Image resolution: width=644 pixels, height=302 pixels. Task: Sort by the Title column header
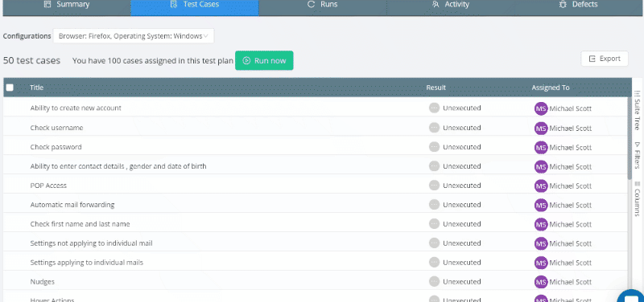pyautogui.click(x=36, y=88)
